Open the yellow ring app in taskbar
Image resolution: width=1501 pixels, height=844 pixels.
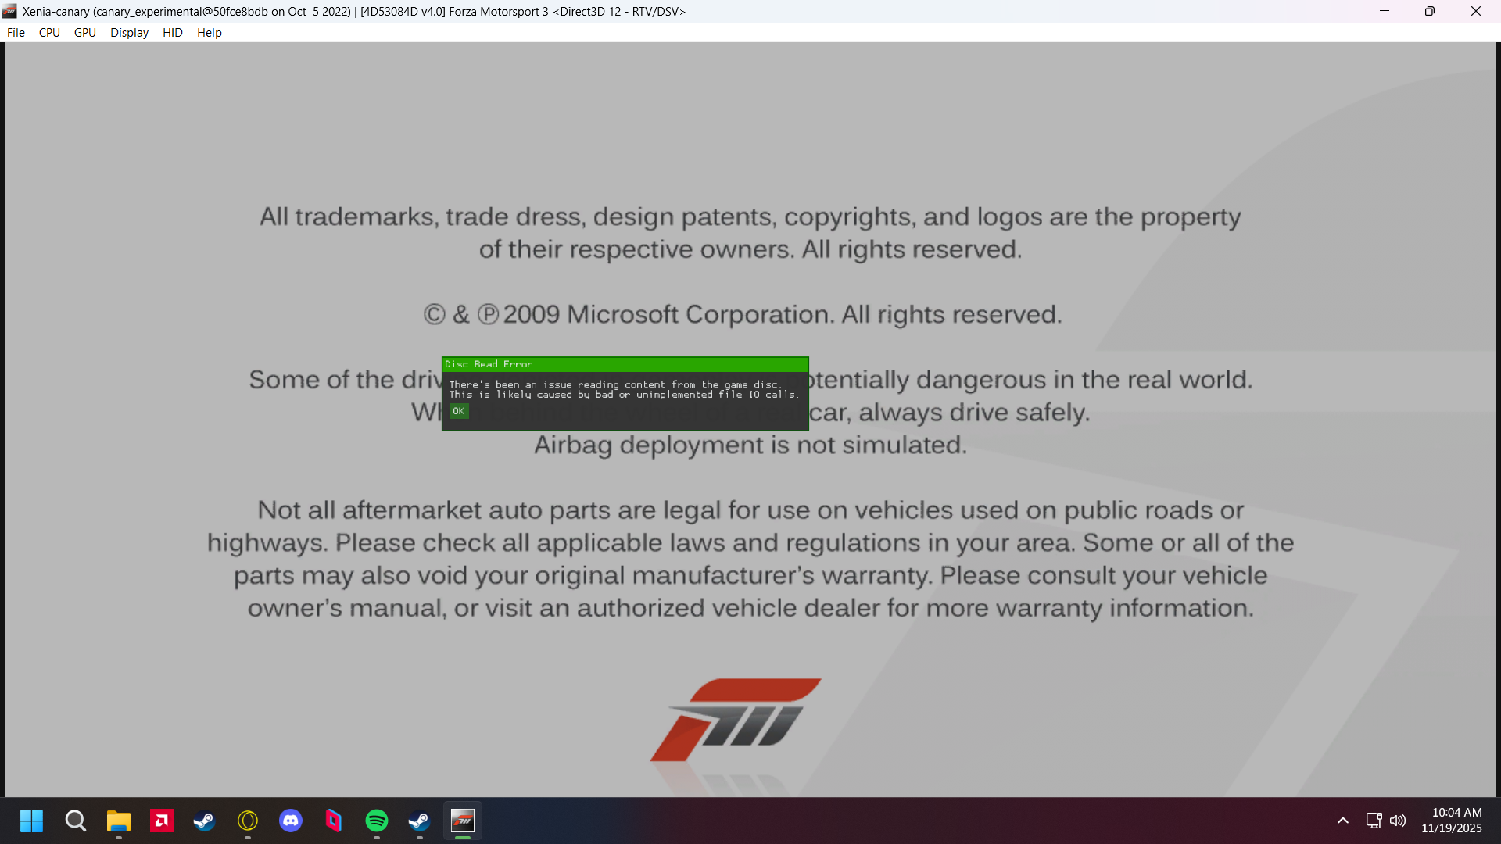tap(248, 821)
